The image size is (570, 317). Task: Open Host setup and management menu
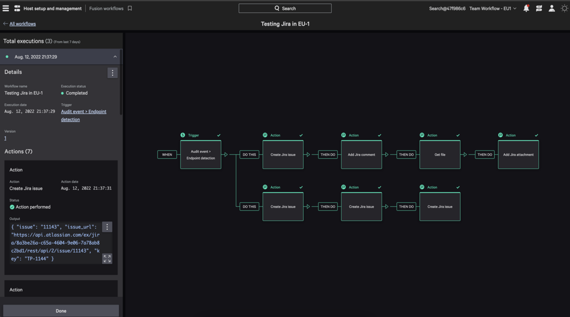pyautogui.click(x=53, y=8)
